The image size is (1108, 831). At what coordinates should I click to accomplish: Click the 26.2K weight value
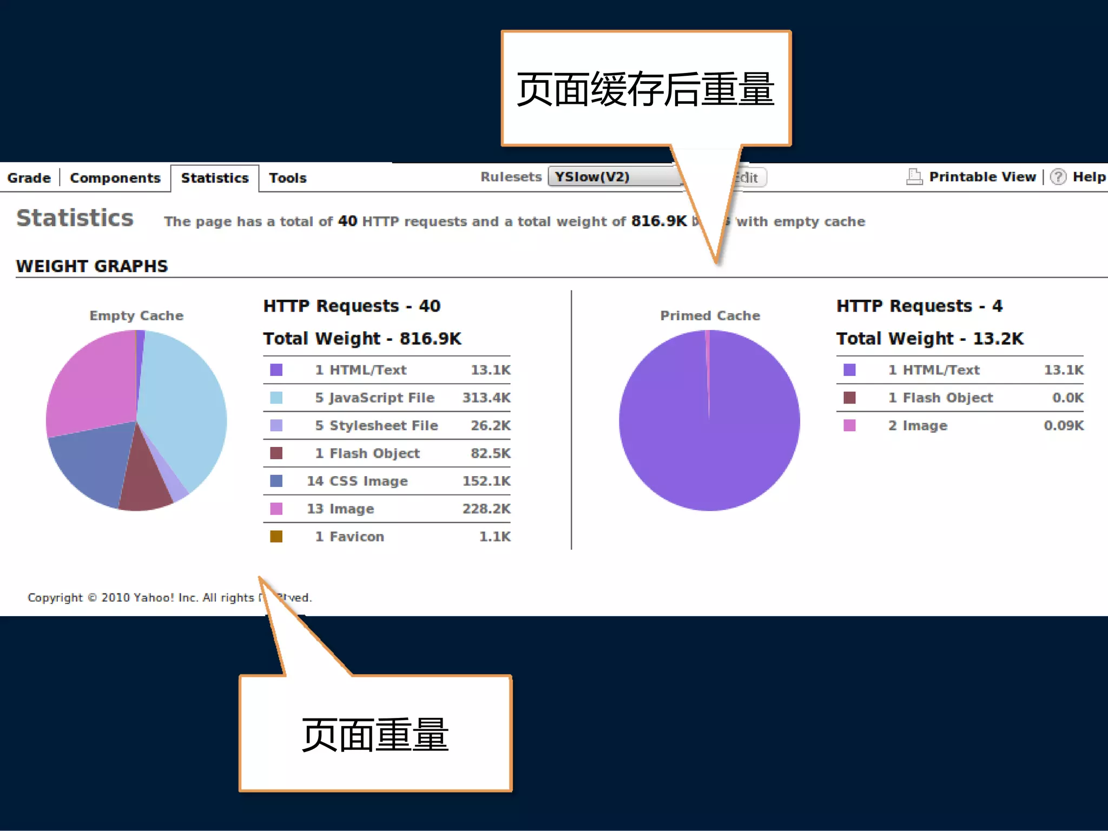click(491, 426)
